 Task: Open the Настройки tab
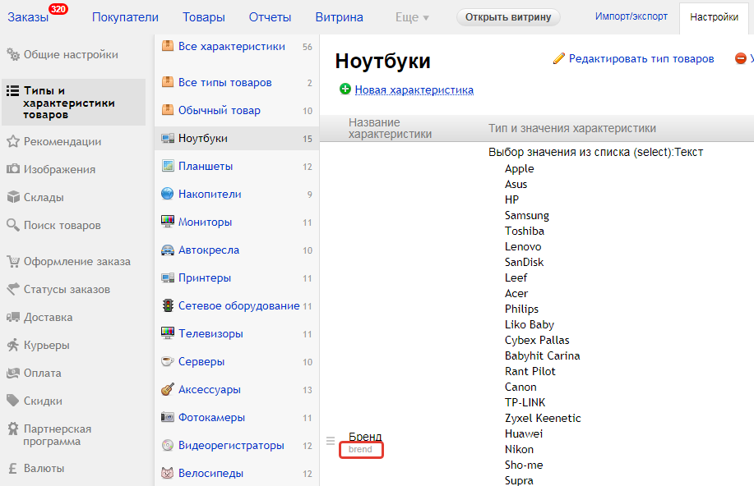(714, 17)
